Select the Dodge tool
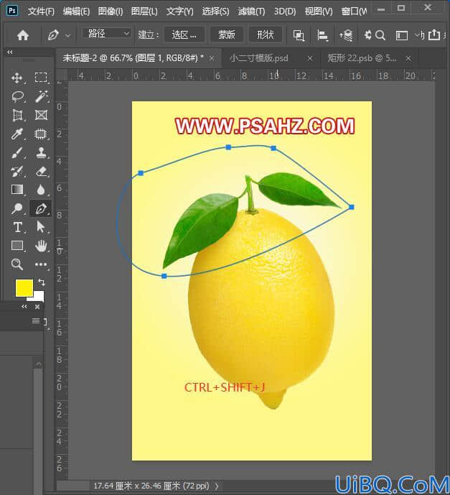 click(17, 208)
